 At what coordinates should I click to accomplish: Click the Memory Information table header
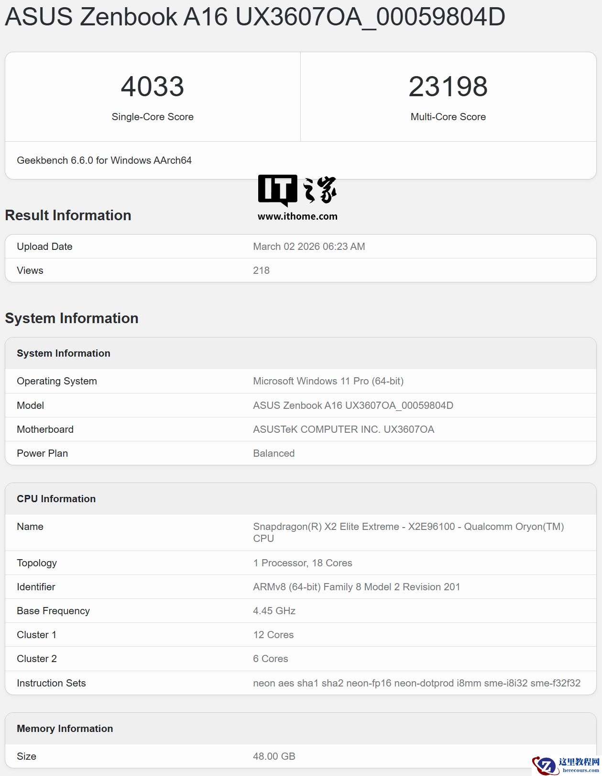pyautogui.click(x=65, y=729)
